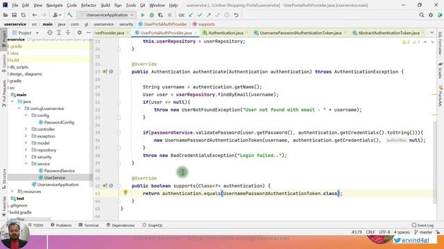Viewport: 444px width, 249px height.
Task: Click Git update project arrow icon
Action: [191, 15]
